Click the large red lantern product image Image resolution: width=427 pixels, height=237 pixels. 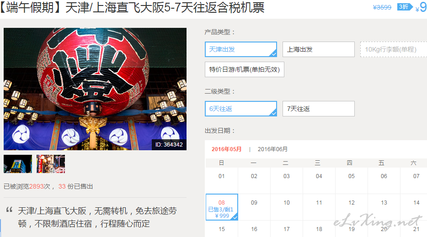point(95,89)
